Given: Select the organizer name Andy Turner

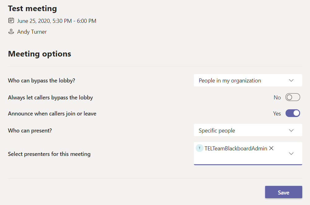Looking at the screenshot, I should [x=32, y=32].
